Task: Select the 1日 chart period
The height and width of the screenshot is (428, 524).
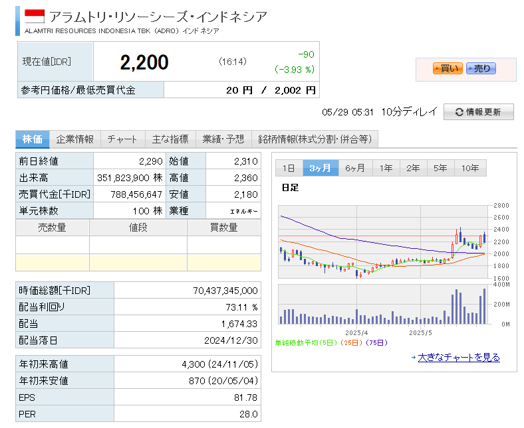Action: 289,168
